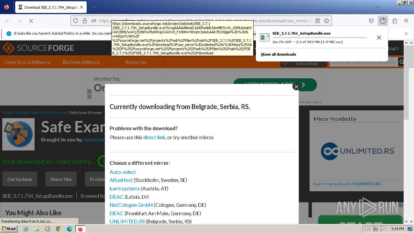414x233 pixels.
Task: Click the network tray icon
Action: point(376,229)
